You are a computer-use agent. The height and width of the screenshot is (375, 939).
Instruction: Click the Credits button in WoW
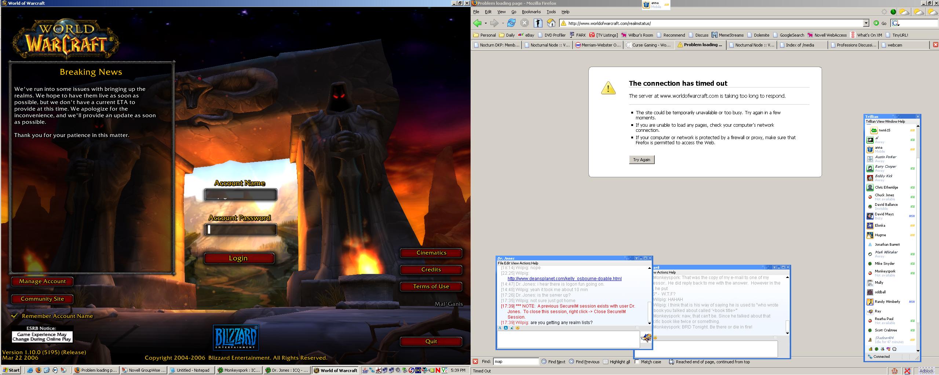pyautogui.click(x=431, y=270)
